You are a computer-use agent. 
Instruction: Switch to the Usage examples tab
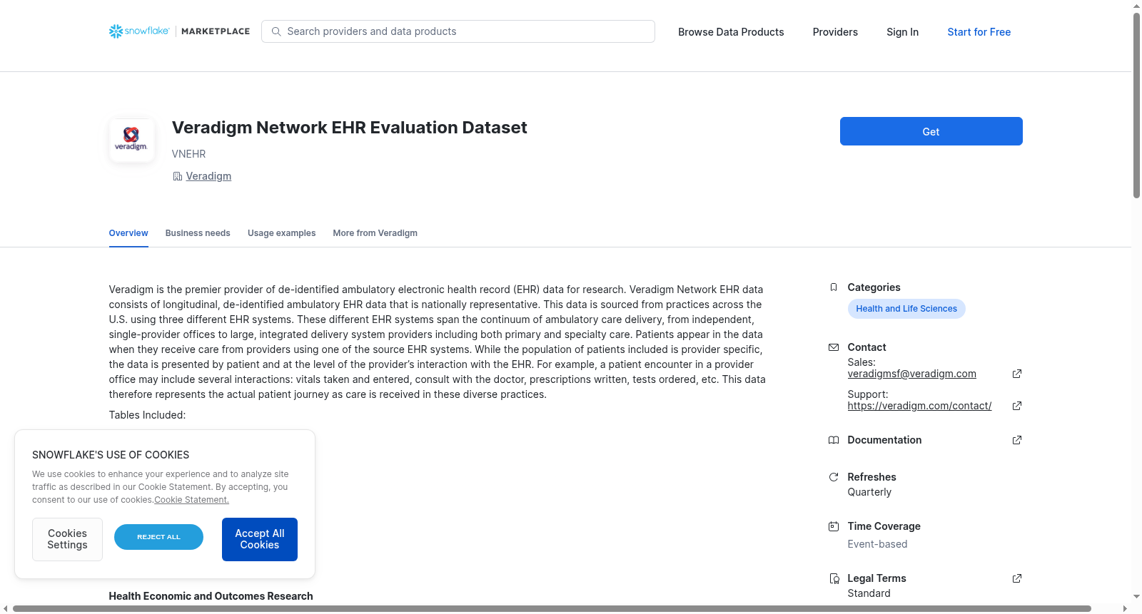pos(281,233)
